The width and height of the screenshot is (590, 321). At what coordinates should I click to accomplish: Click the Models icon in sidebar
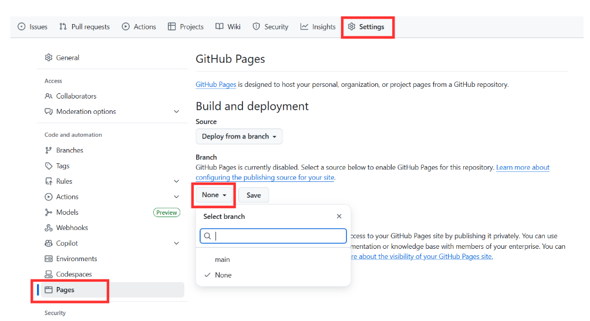tap(49, 212)
